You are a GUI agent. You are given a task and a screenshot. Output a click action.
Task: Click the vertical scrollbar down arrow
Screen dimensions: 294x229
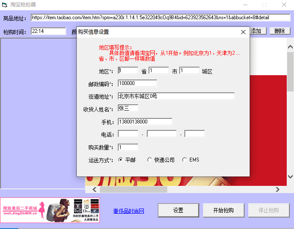pos(290,176)
